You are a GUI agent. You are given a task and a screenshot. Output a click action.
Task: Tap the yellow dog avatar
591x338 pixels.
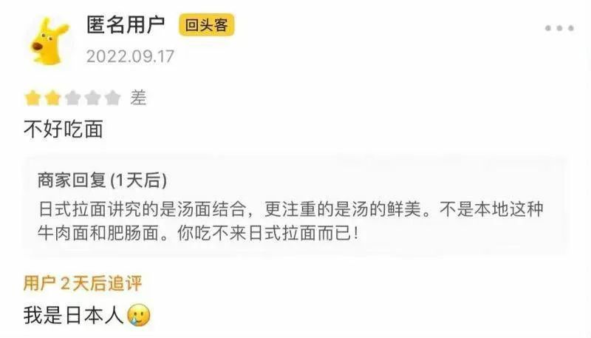pos(49,41)
